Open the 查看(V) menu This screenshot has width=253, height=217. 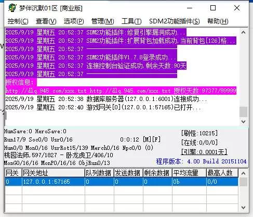pos(46,21)
